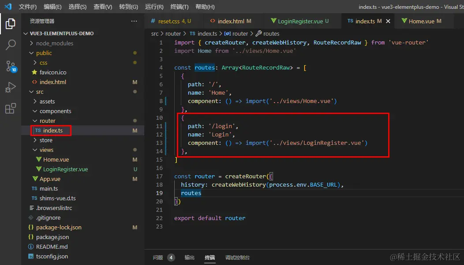Open Source Control view with badge 10
Viewport: 464px width, 265px height.
(x=11, y=66)
